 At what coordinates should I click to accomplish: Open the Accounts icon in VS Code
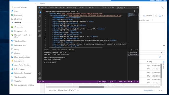click(40, 73)
